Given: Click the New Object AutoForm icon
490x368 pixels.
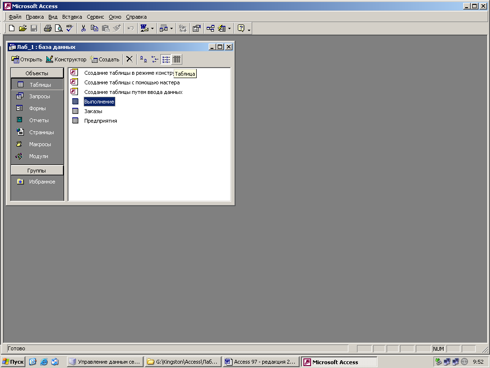Looking at the screenshot, I should tap(222, 28).
